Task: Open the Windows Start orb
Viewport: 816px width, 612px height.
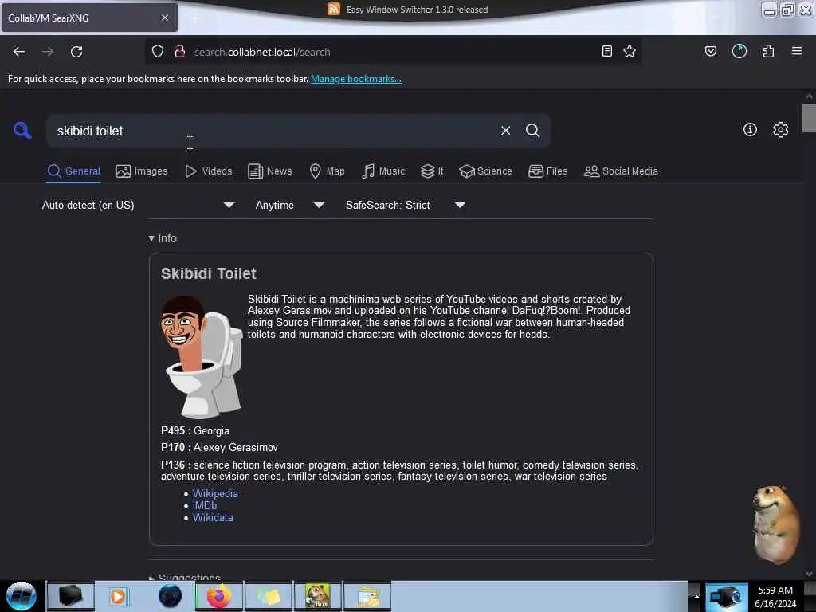Action: [x=22, y=596]
